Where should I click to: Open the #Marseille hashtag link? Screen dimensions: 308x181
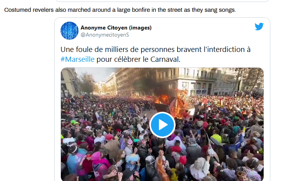tap(77, 59)
